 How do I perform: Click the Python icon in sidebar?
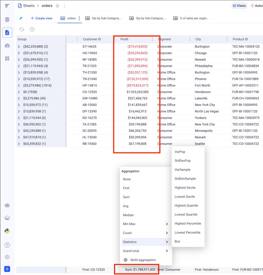[7, 231]
